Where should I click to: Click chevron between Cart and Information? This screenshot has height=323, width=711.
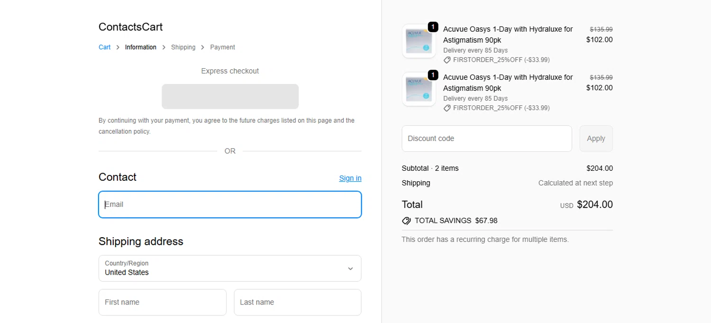[x=118, y=47]
